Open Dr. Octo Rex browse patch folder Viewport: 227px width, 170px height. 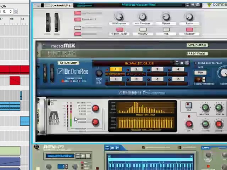pos(182,63)
